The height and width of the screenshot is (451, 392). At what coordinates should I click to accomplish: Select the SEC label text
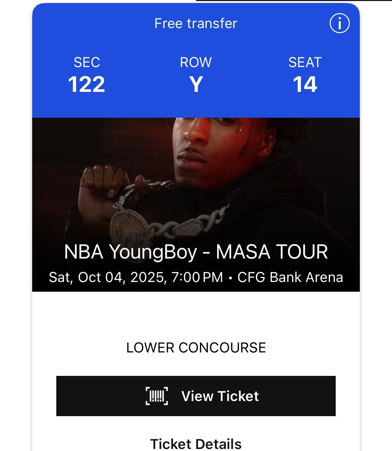click(x=87, y=62)
